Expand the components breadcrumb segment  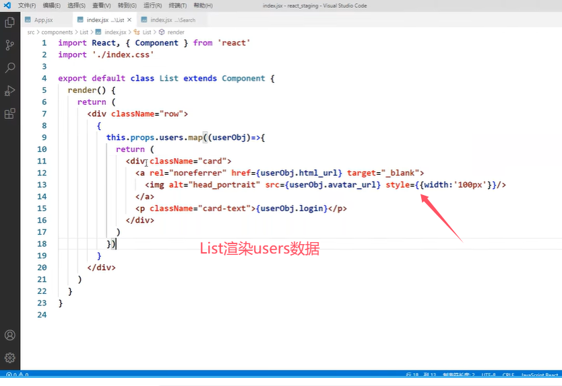coord(57,32)
